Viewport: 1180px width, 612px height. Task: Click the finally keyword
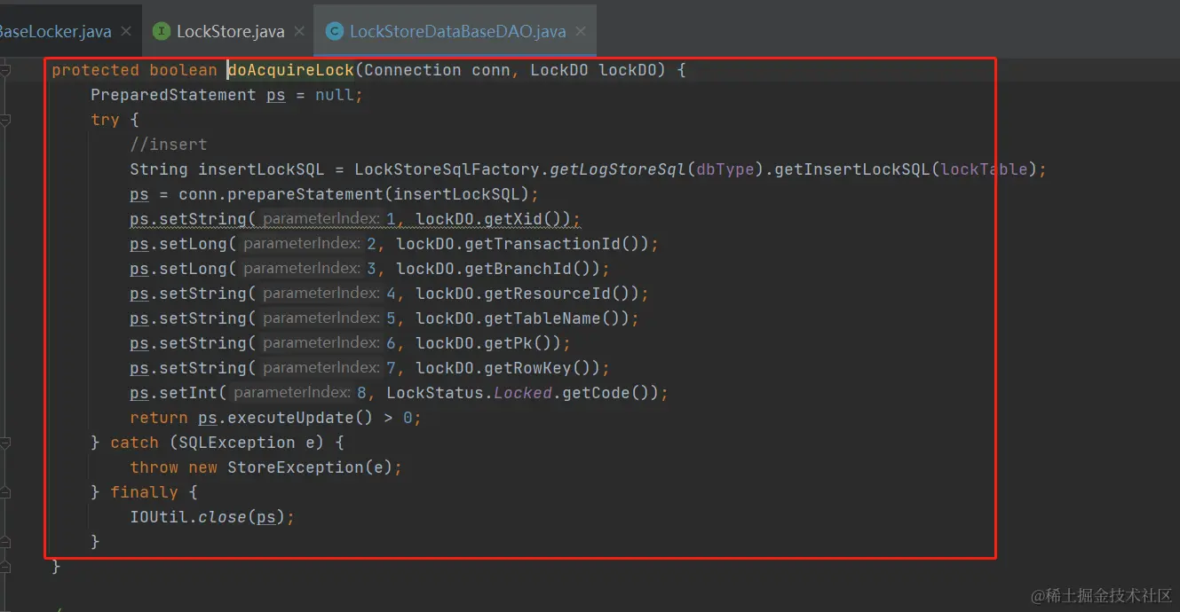144,492
